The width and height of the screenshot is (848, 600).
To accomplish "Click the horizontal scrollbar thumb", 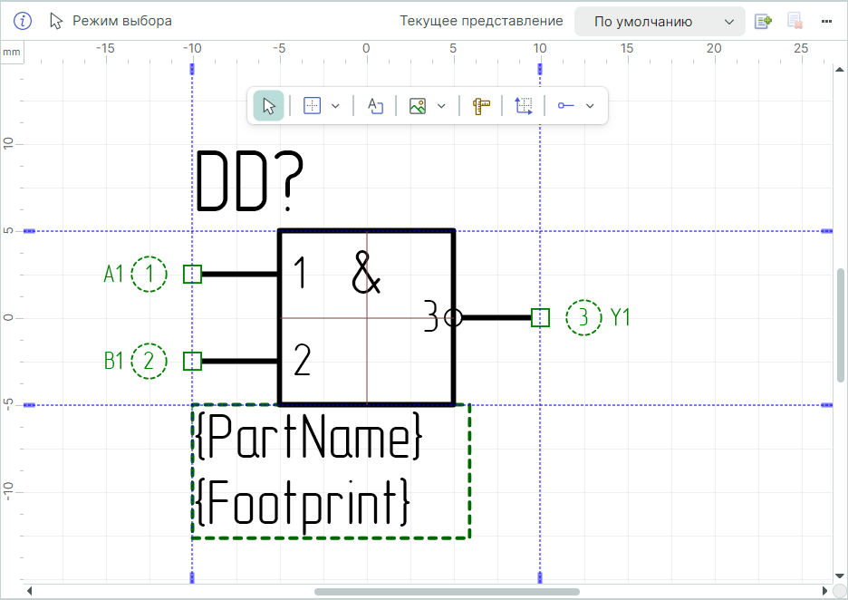I will (447, 592).
